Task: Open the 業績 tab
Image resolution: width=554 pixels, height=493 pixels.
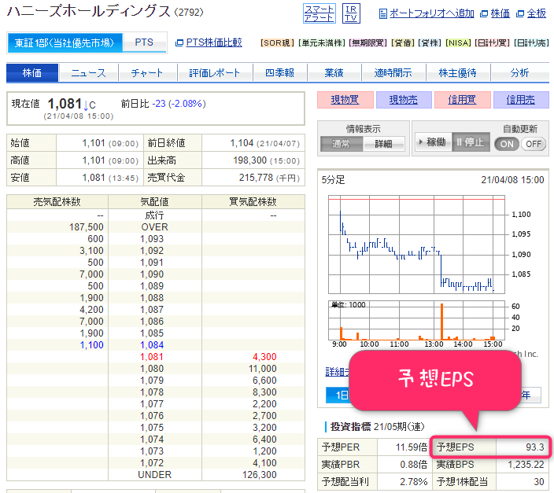Action: pos(334,73)
